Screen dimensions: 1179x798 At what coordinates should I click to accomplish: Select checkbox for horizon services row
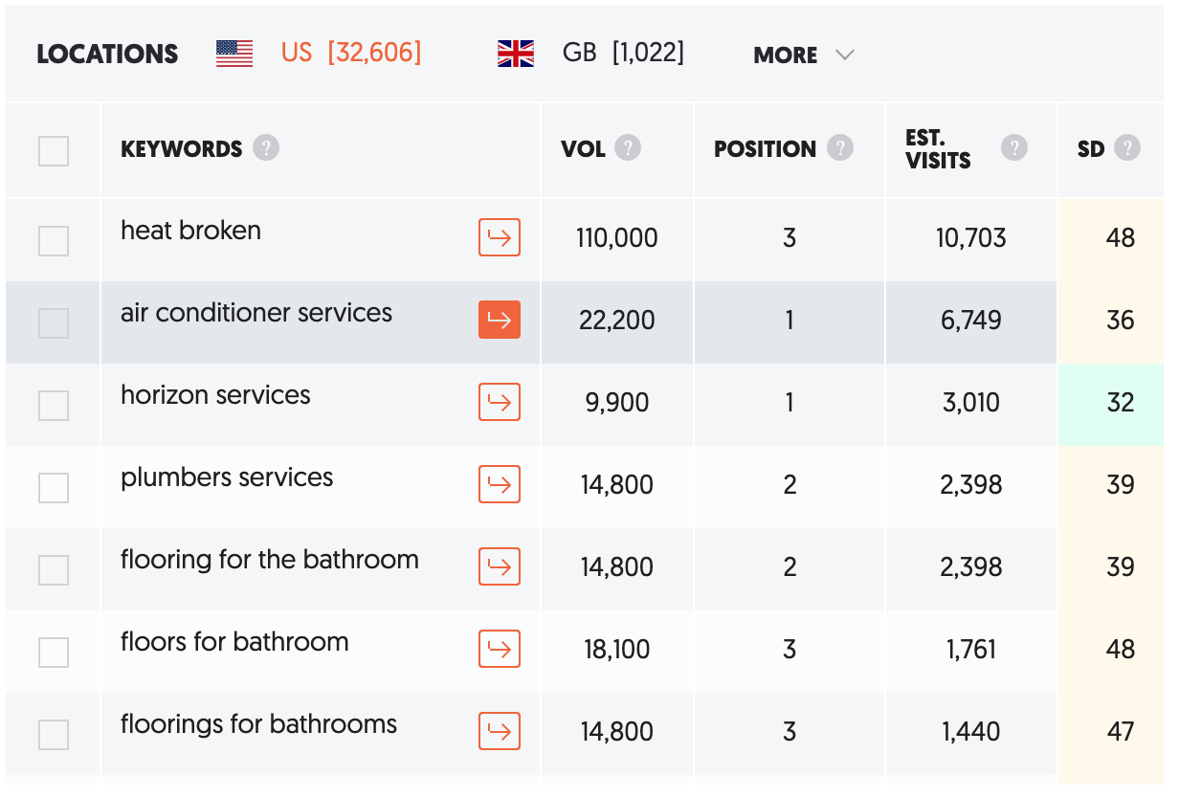54,406
